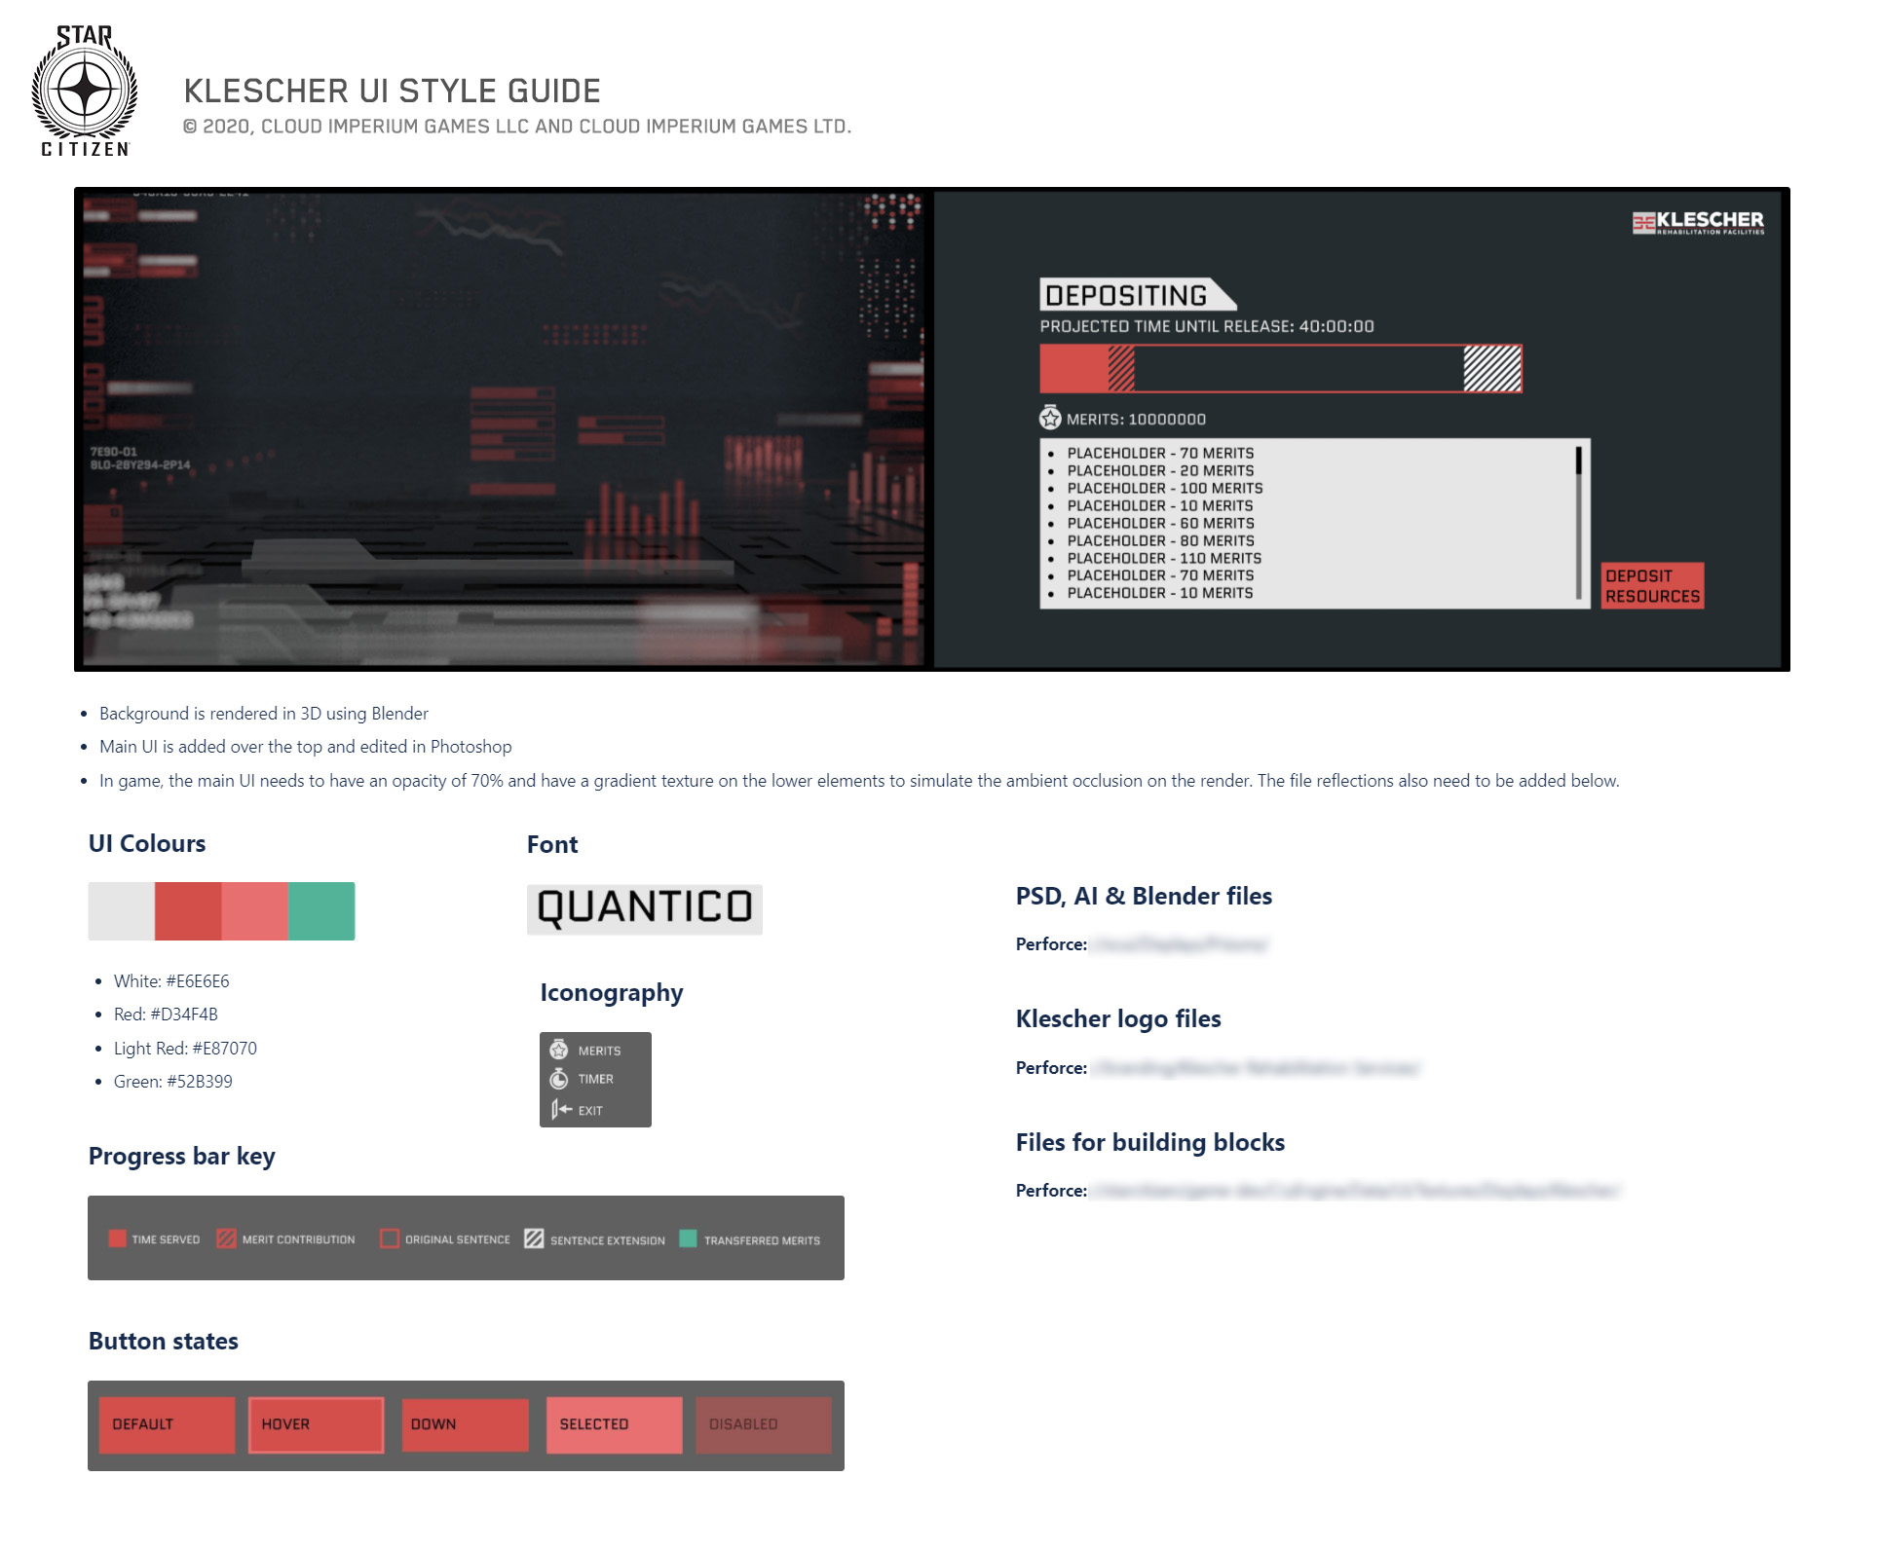Click the Star Citizen logo
The width and height of the screenshot is (1882, 1550).
click(85, 92)
